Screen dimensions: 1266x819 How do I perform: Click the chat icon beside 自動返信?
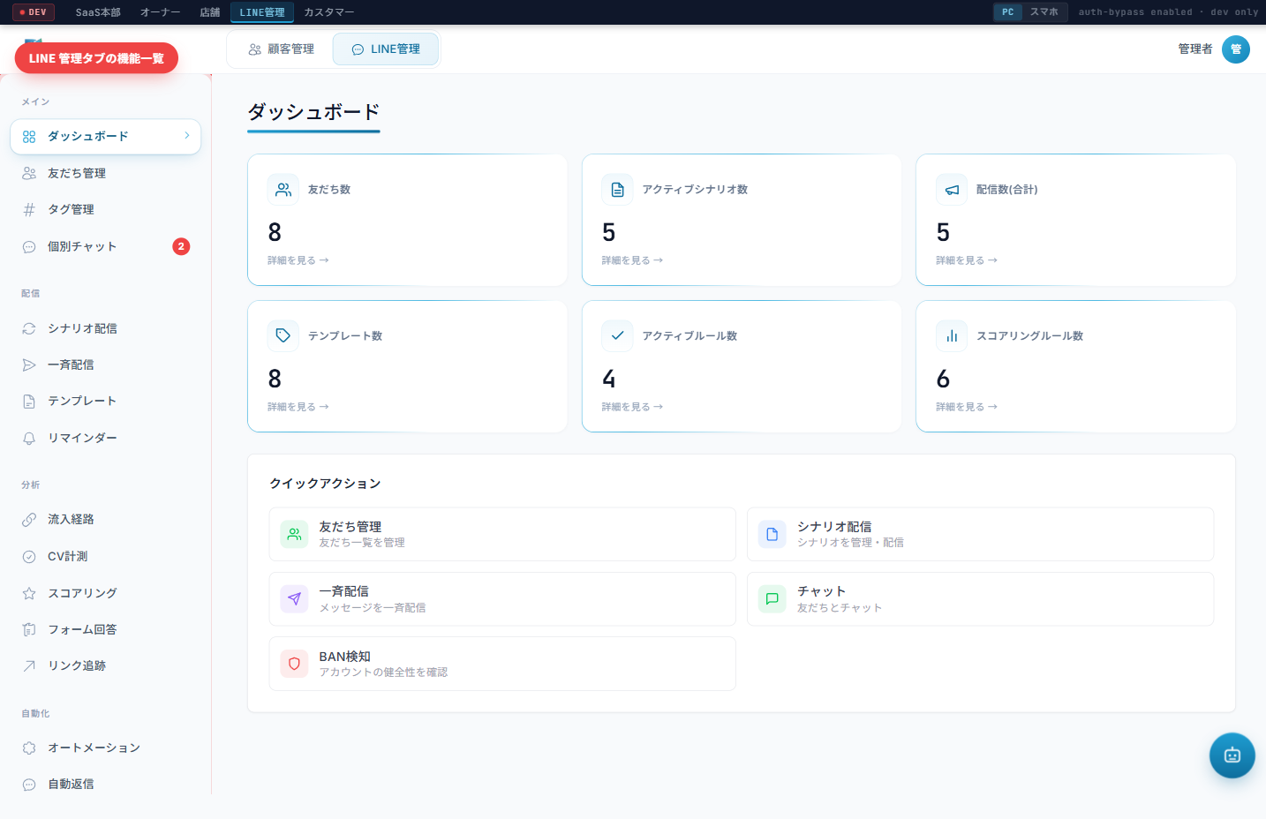click(x=29, y=784)
